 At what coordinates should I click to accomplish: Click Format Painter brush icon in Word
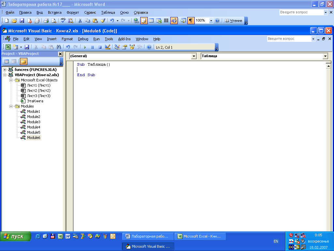tap(103, 21)
